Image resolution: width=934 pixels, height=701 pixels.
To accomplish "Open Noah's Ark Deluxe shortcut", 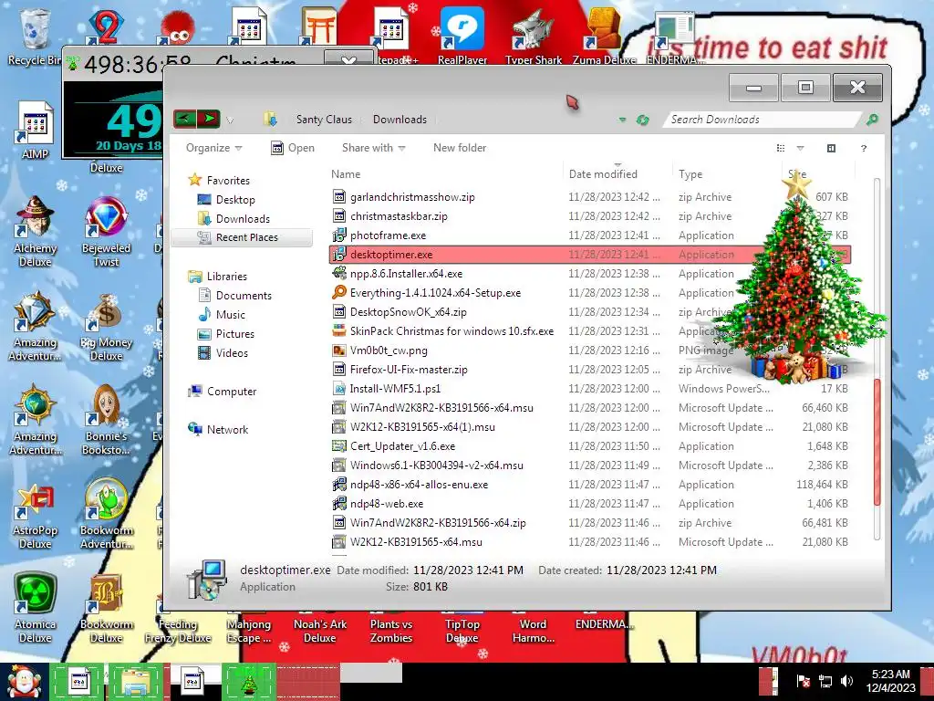I will click(320, 630).
